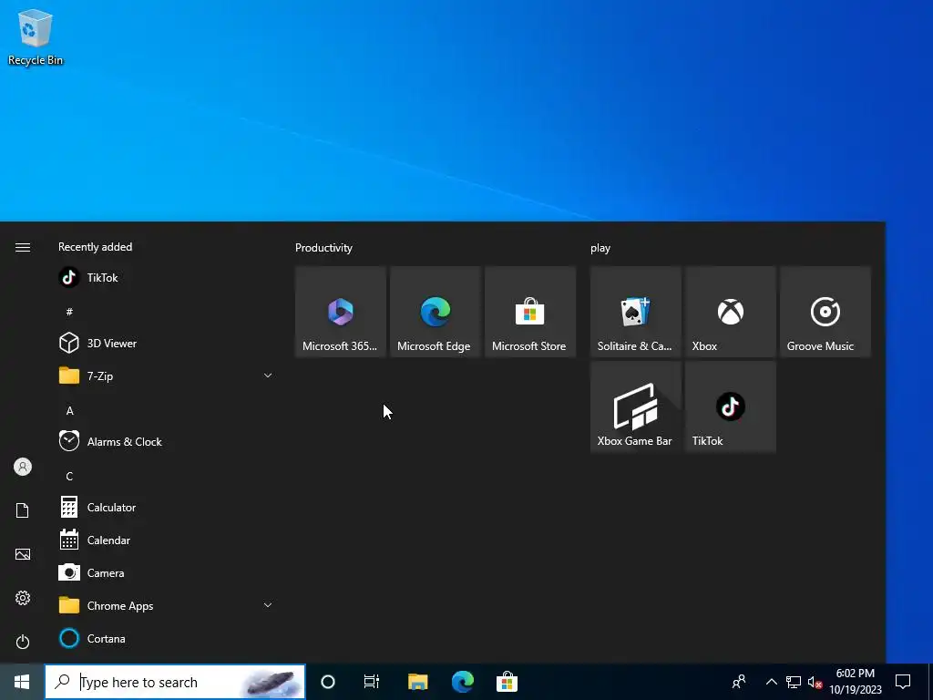933x700 pixels.
Task: Open network status tray icon
Action: [794, 682]
